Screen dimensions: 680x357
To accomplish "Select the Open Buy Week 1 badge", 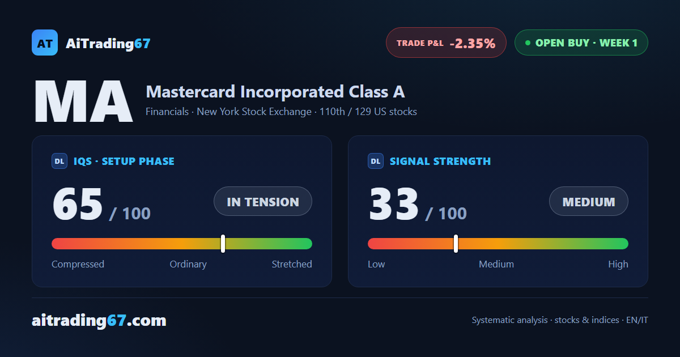I will (581, 42).
